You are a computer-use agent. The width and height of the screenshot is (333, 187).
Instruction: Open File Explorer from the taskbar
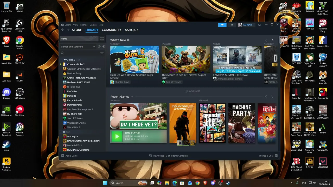tap(167, 183)
